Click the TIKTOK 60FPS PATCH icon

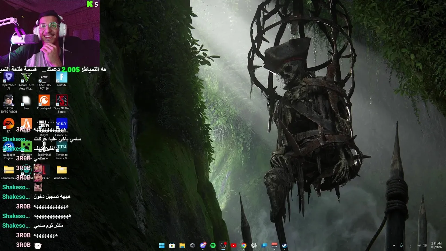click(9, 104)
